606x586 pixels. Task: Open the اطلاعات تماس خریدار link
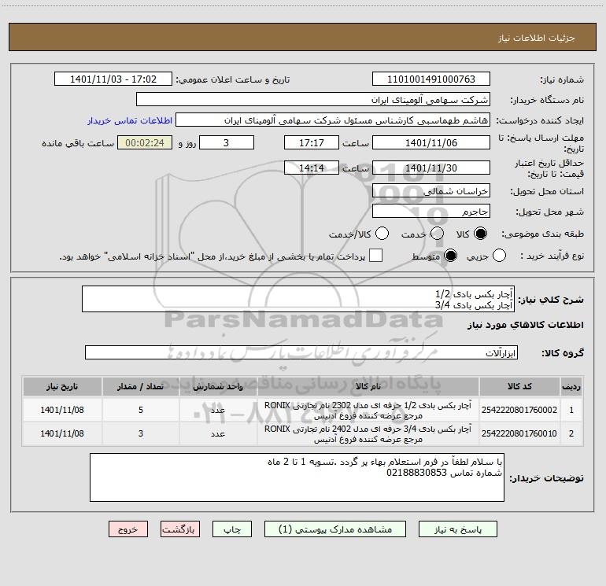(x=130, y=120)
